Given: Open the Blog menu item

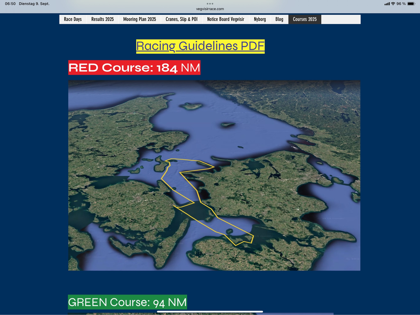Looking at the screenshot, I should pos(279,19).
